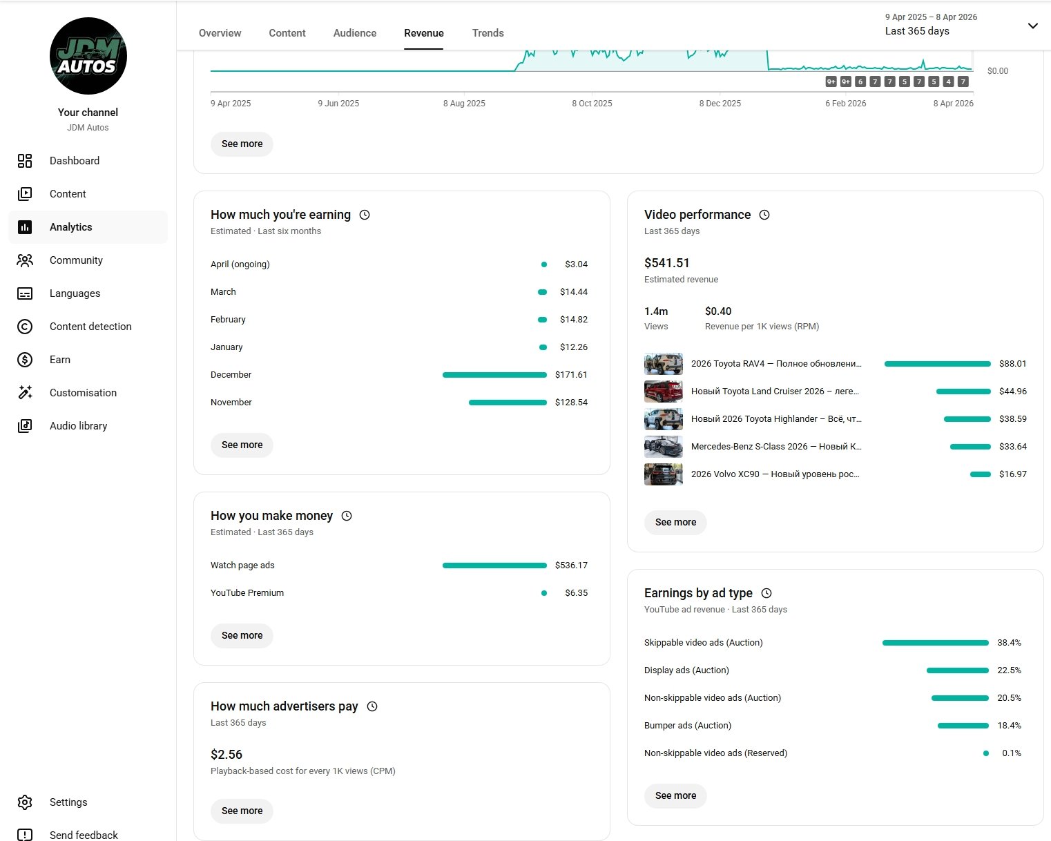Open the Settings gear icon
Viewport: 1051px width, 841px height.
[x=25, y=802]
